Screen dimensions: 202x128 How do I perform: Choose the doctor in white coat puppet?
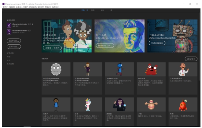(183, 69)
